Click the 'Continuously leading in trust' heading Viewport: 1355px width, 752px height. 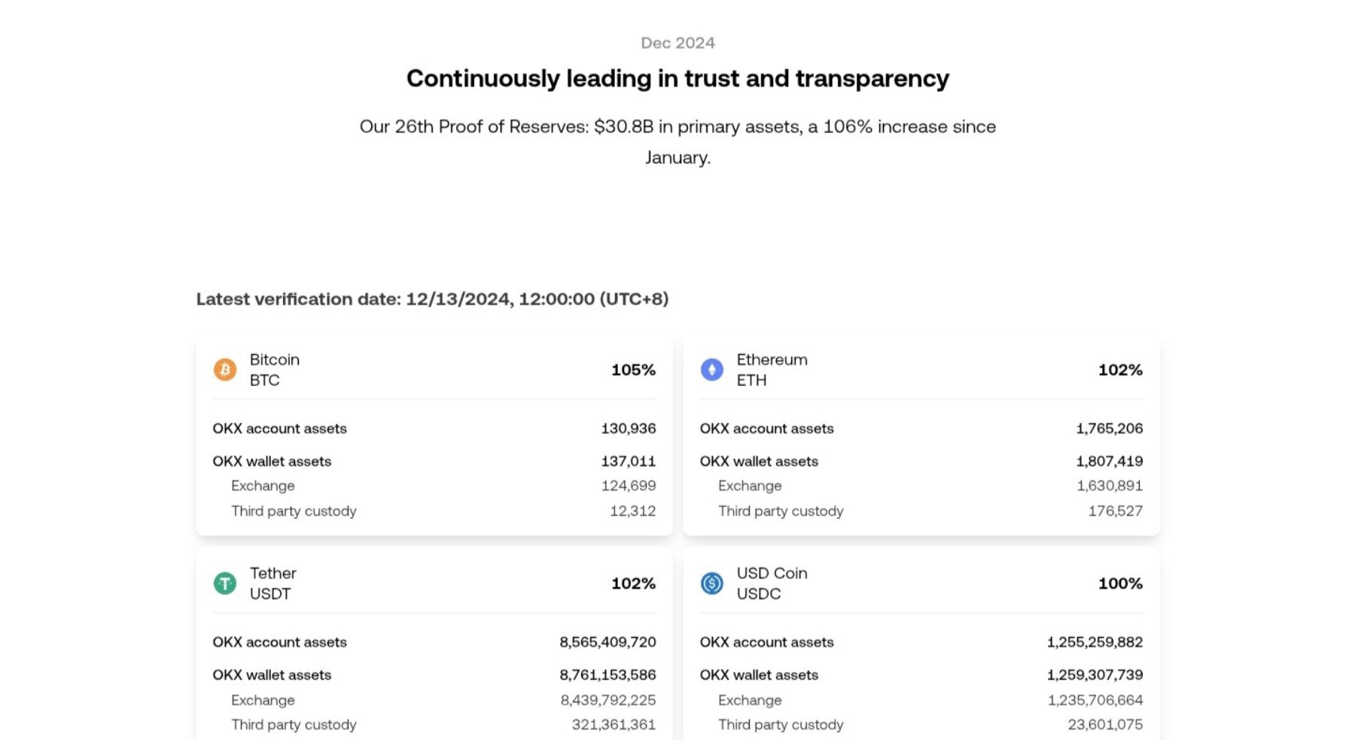pos(677,78)
